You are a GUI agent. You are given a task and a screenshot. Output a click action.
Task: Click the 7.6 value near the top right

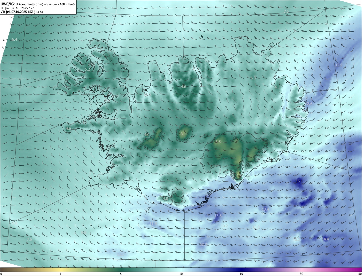pos(286,11)
